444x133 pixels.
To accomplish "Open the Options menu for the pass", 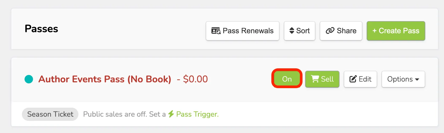I will (403, 79).
